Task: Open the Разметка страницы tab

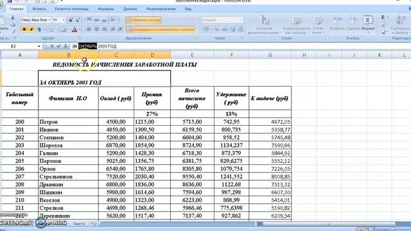Action: tap(71, 9)
